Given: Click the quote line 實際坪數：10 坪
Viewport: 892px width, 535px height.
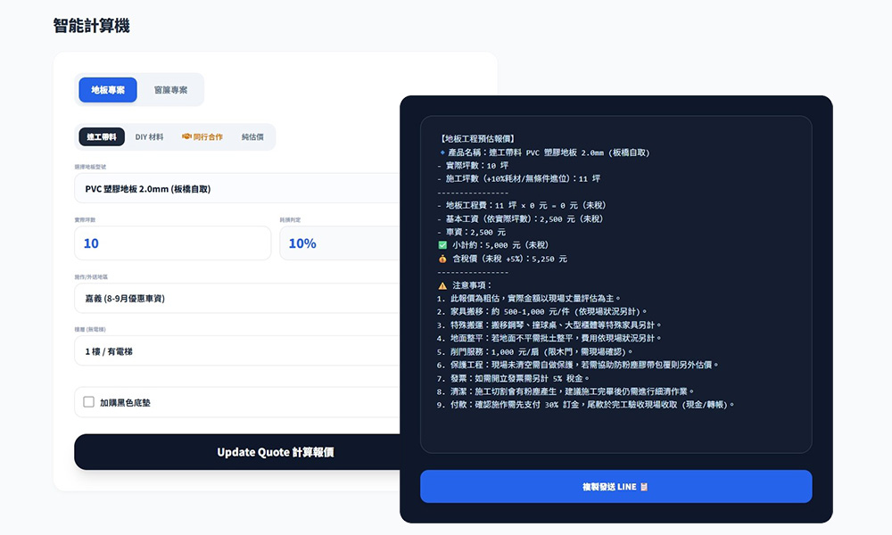Looking at the screenshot, I should tap(473, 166).
